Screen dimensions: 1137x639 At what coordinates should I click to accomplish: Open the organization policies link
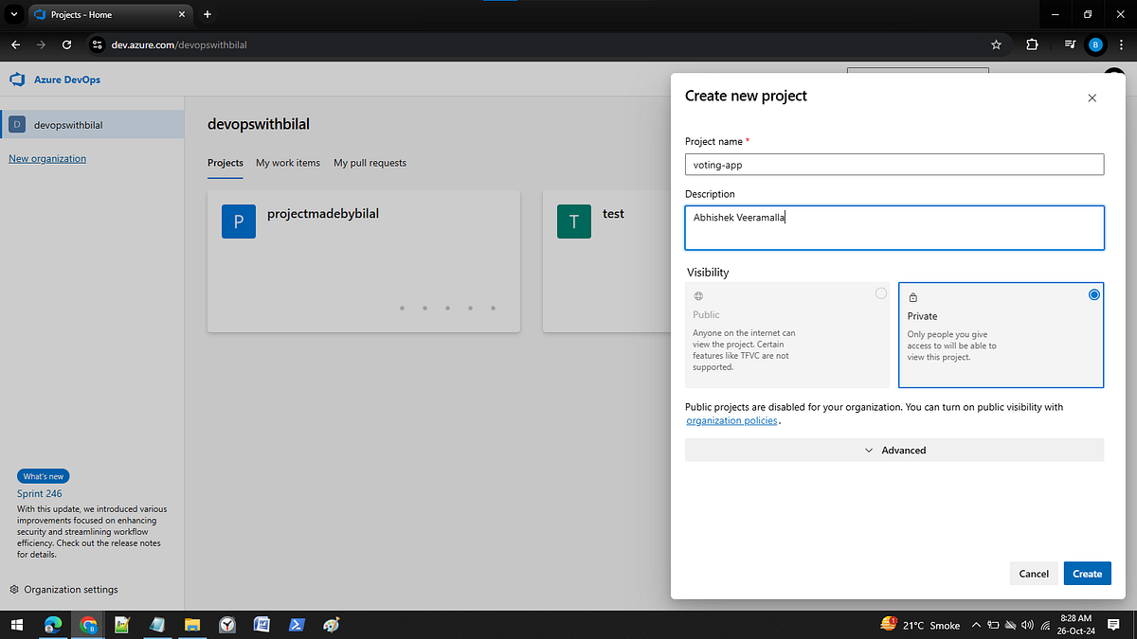click(731, 420)
